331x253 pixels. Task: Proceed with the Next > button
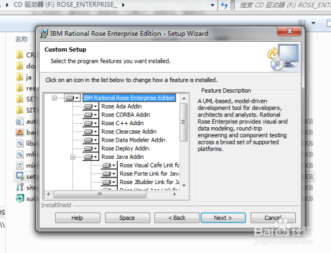tap(223, 218)
